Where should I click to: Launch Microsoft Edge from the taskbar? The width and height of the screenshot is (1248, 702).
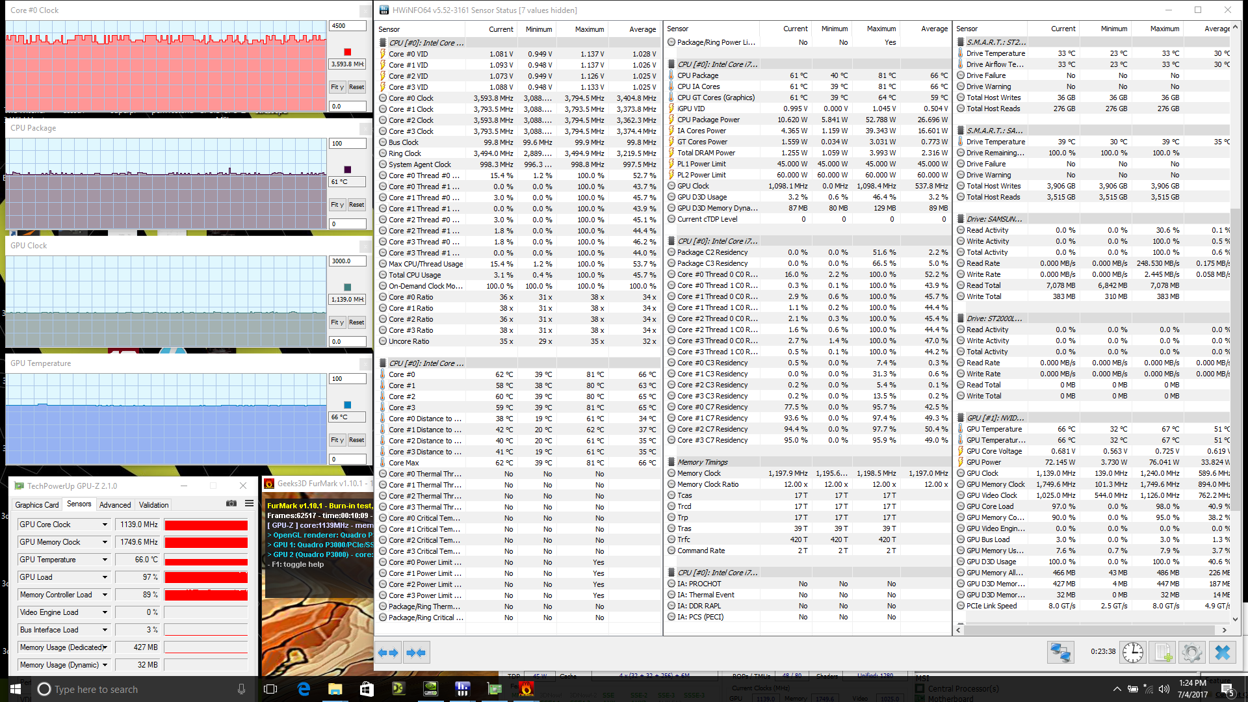coord(304,689)
